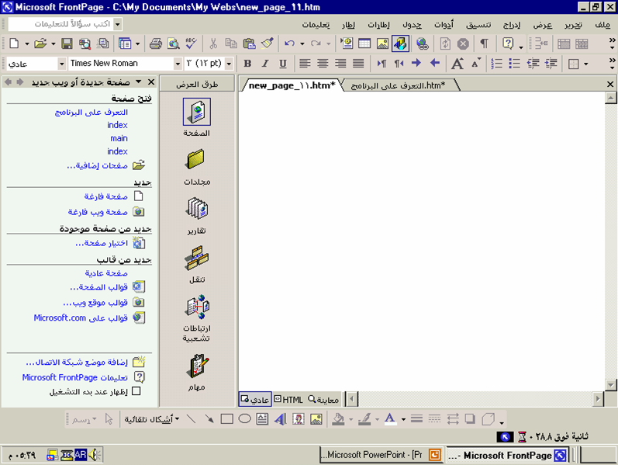Open the main page link
The width and height of the screenshot is (618, 465).
coord(119,138)
